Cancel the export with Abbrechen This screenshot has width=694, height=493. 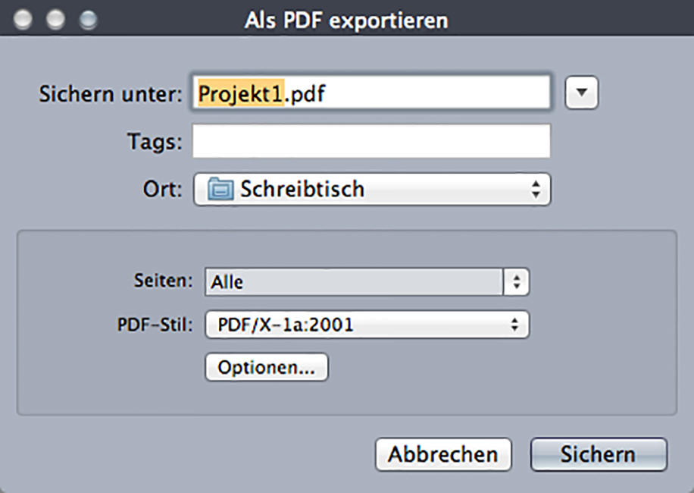click(x=443, y=454)
